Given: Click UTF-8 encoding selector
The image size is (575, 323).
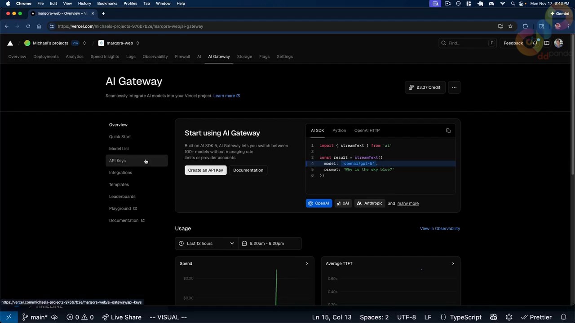Looking at the screenshot, I should 407,317.
